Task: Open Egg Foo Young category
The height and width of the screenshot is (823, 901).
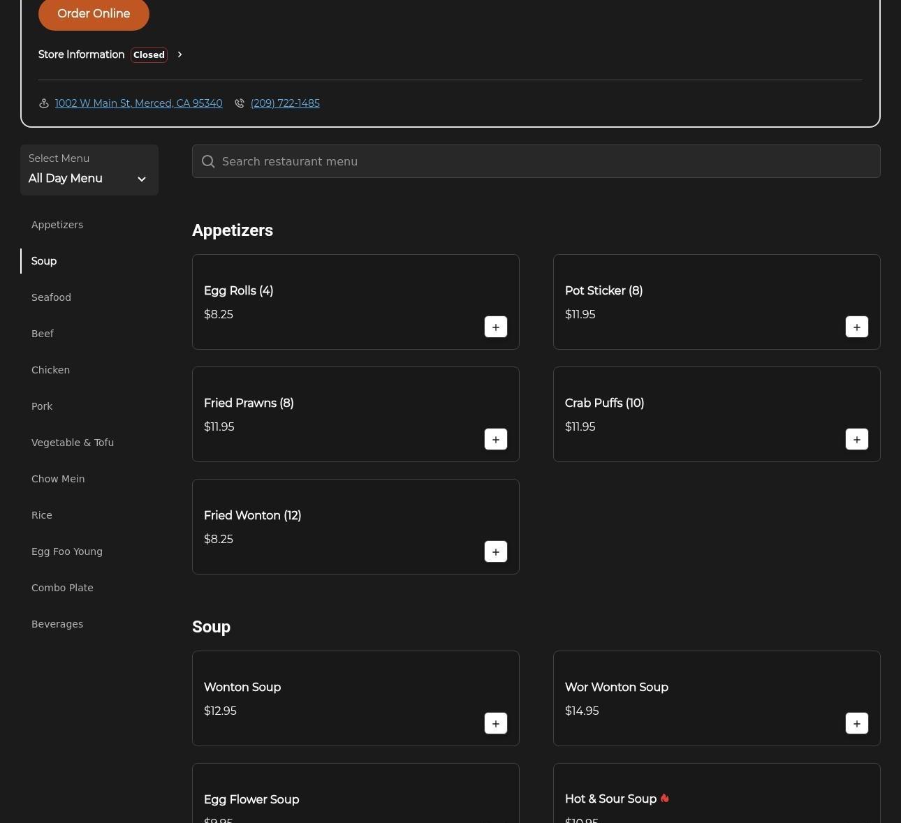Action: tap(67, 551)
